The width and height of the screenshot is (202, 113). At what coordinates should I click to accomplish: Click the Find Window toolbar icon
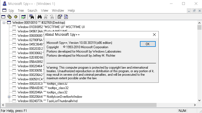(31, 17)
